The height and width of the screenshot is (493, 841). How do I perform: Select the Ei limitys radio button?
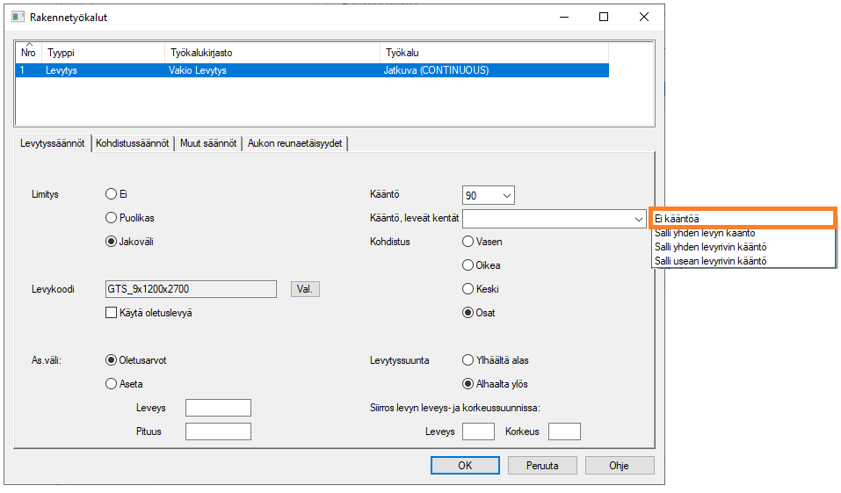coord(111,194)
